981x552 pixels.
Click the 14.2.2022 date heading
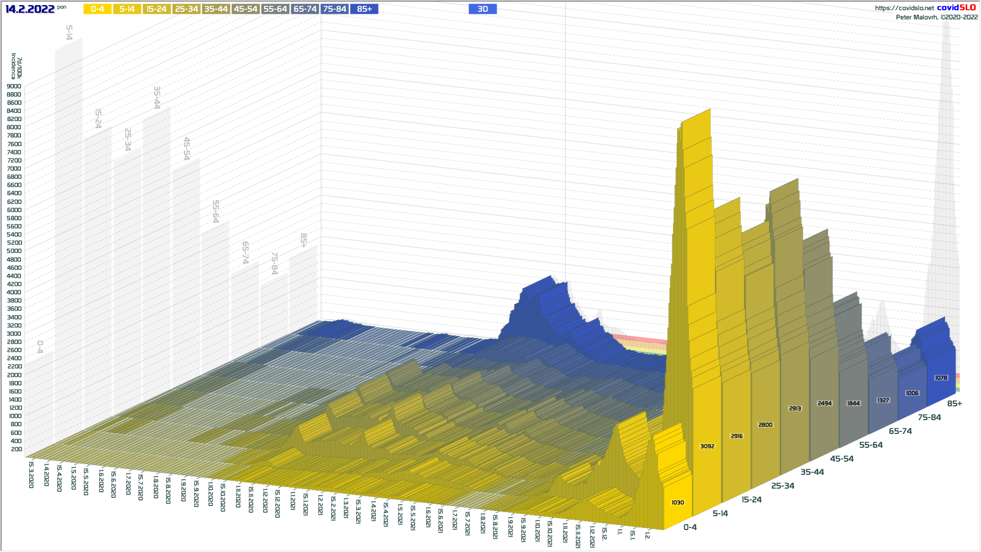tap(30, 9)
